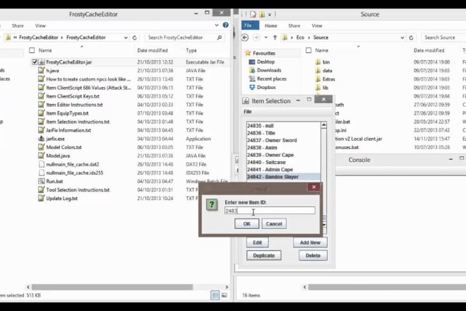Click the Source window horizontal scrollbar
This screenshot has height=311, width=466.
pos(387,287)
